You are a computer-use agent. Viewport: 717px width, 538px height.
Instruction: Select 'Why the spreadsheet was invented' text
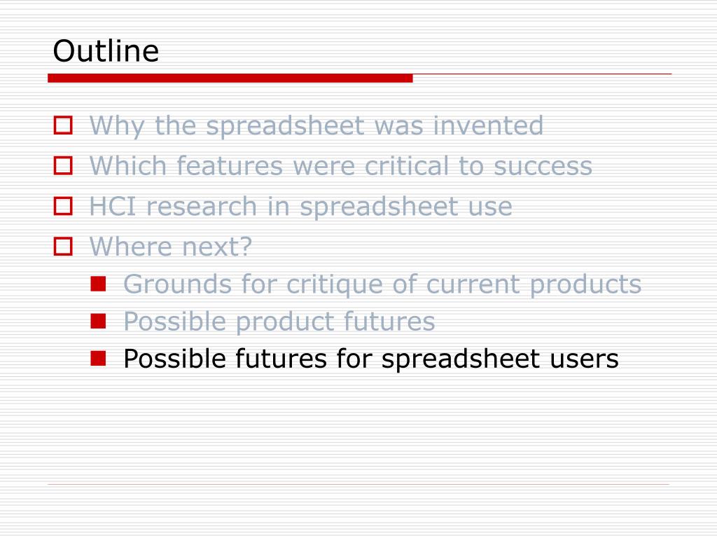[316, 125]
